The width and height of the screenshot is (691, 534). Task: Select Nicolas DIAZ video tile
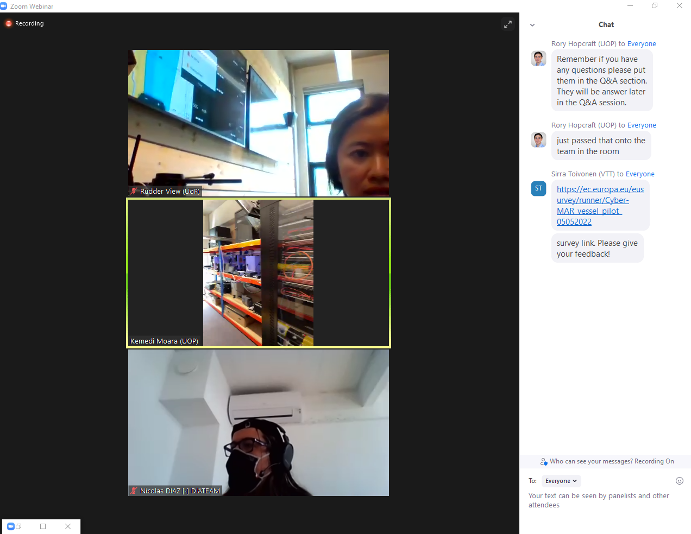tap(259, 422)
